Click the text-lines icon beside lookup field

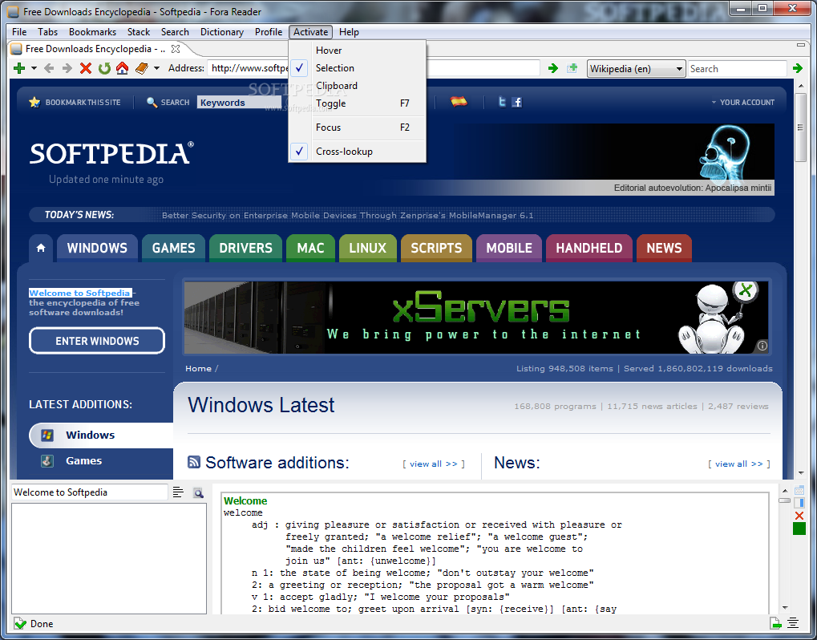(x=178, y=492)
